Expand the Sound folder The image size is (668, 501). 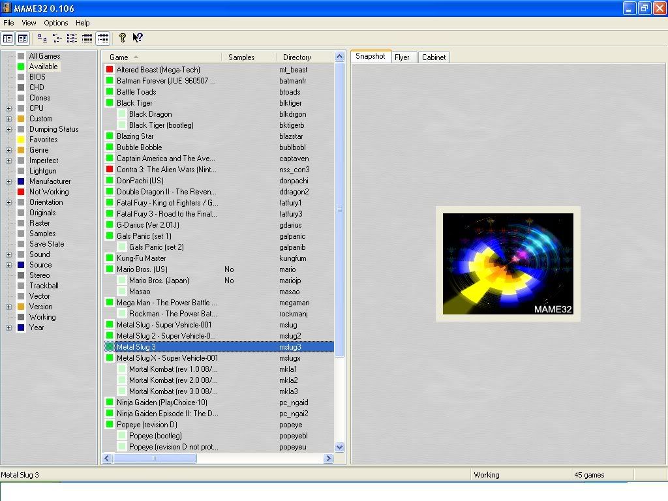click(x=8, y=254)
